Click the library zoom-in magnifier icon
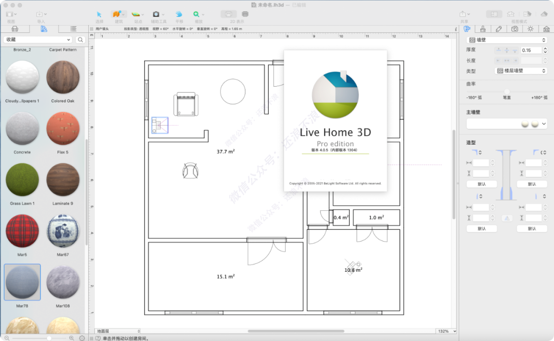 tap(71, 338)
